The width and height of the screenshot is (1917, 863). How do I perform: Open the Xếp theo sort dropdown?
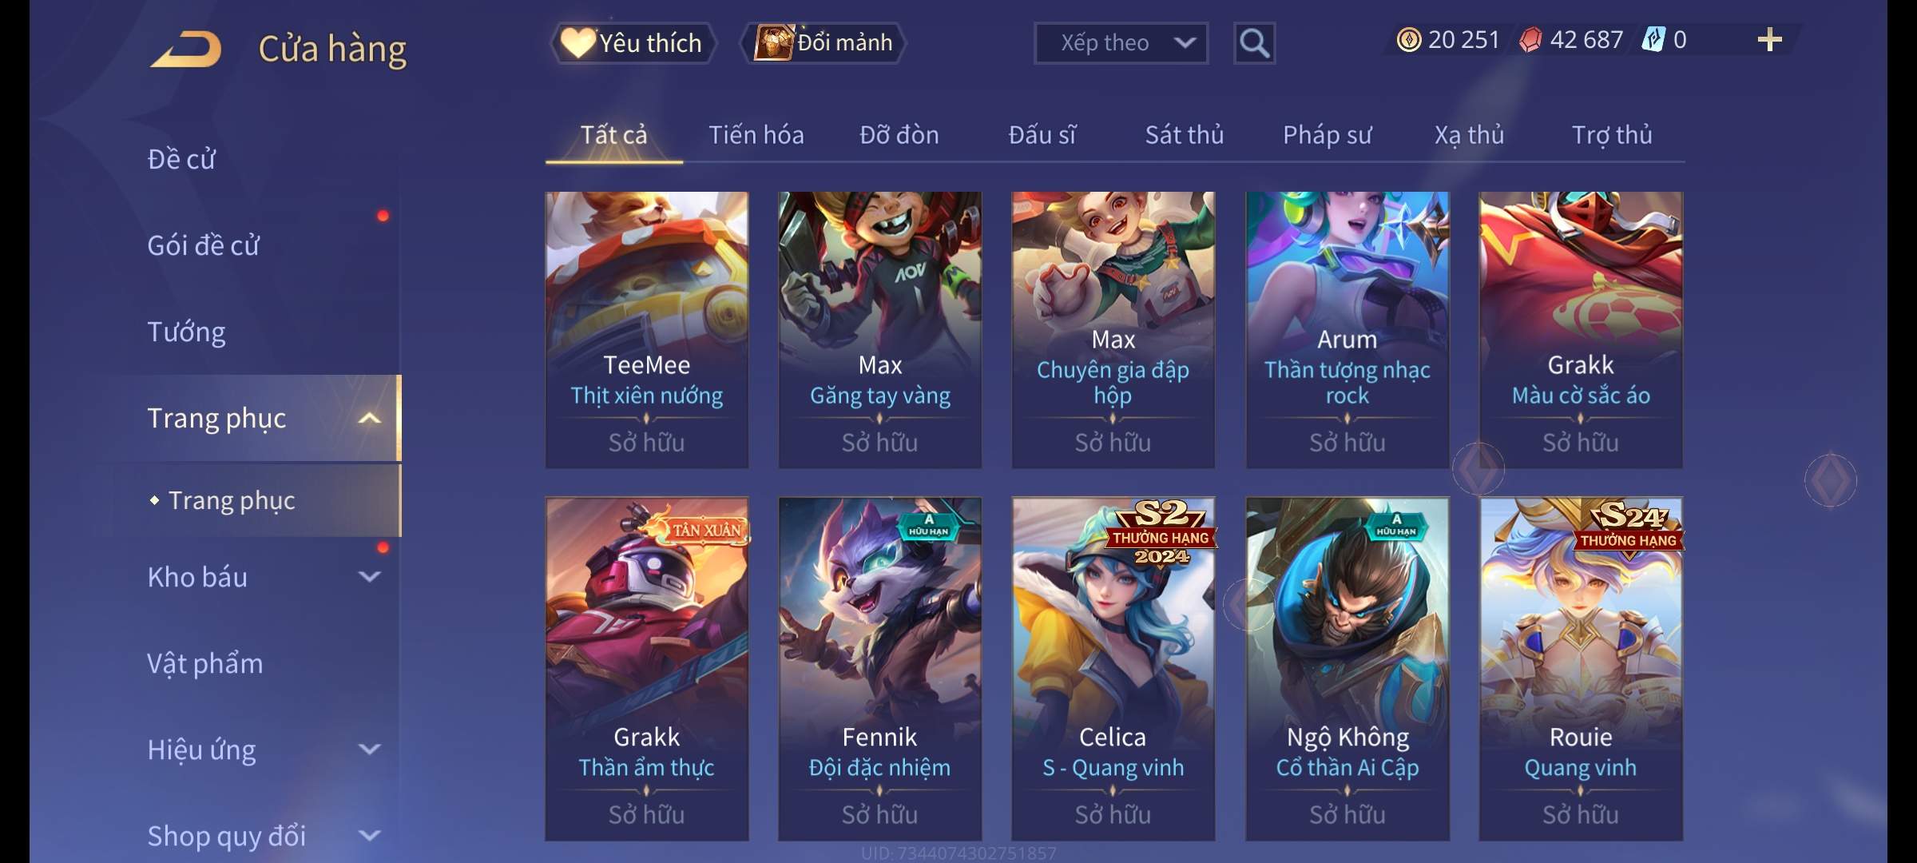click(1121, 43)
